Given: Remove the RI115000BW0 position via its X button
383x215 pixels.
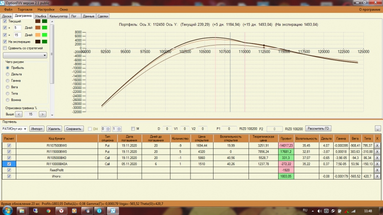Looking at the screenshot, I should point(377,151).
